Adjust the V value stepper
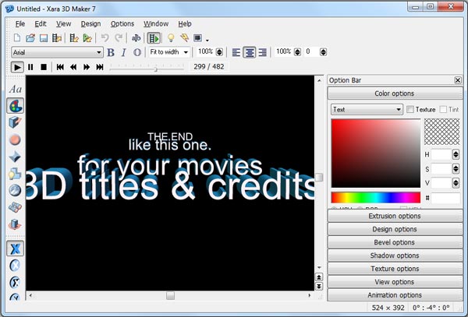 [456, 182]
